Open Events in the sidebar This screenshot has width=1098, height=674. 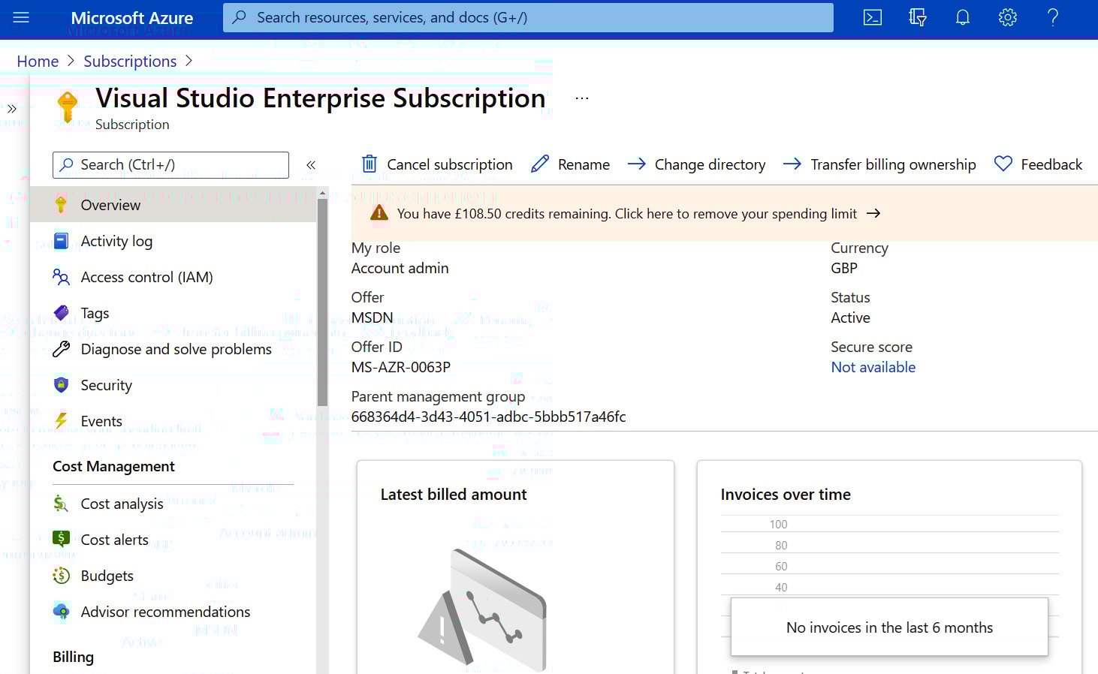click(x=173, y=421)
